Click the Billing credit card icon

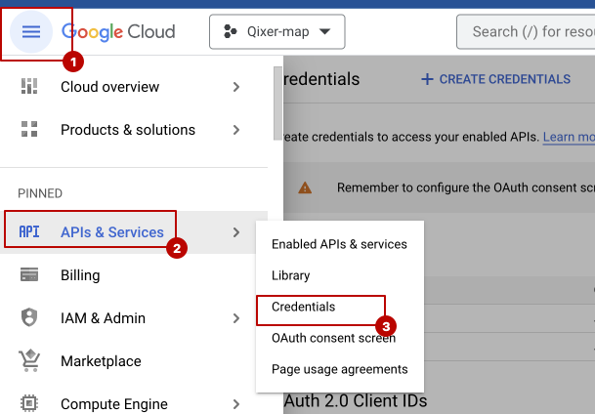tap(29, 275)
